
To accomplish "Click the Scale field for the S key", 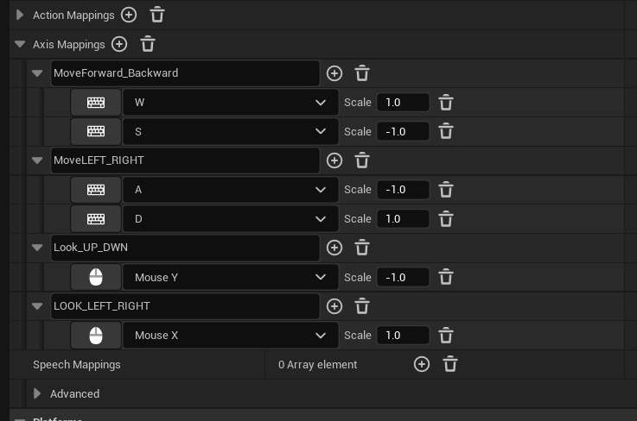I will tap(403, 131).
